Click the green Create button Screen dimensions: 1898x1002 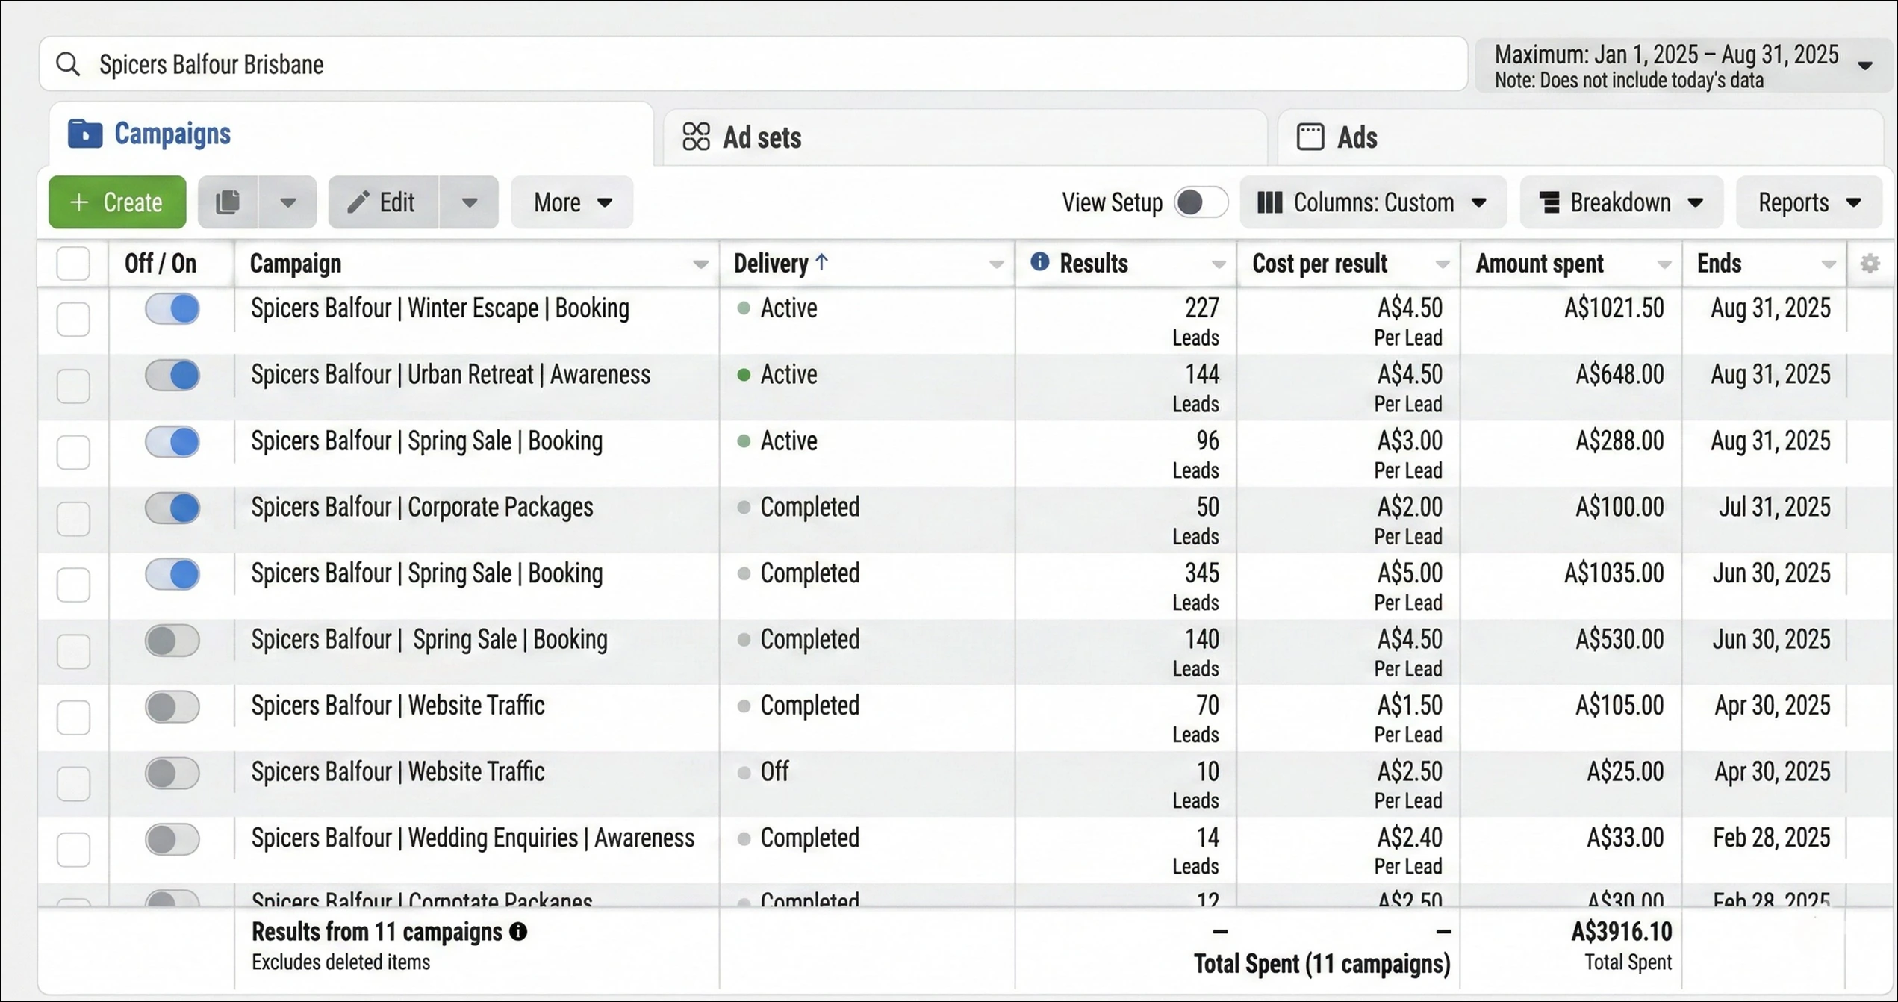117,202
